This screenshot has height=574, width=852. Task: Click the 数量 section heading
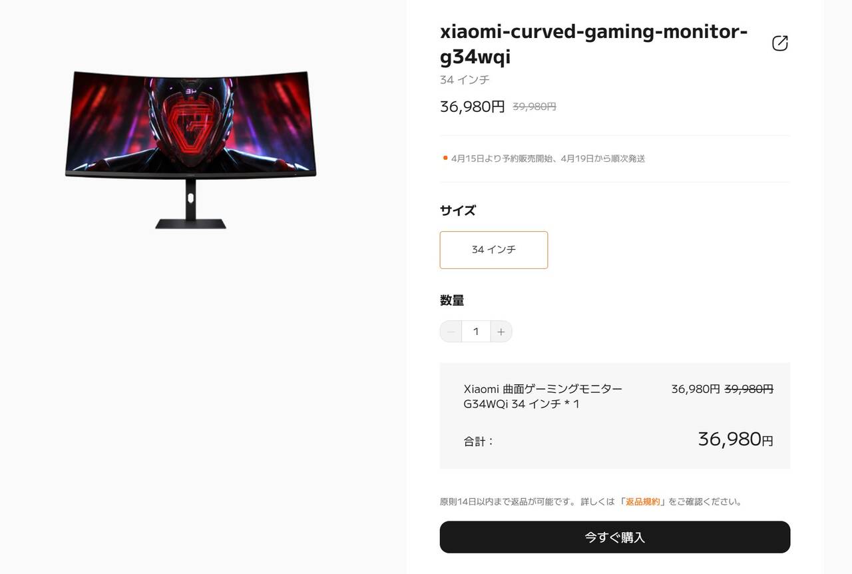[452, 300]
